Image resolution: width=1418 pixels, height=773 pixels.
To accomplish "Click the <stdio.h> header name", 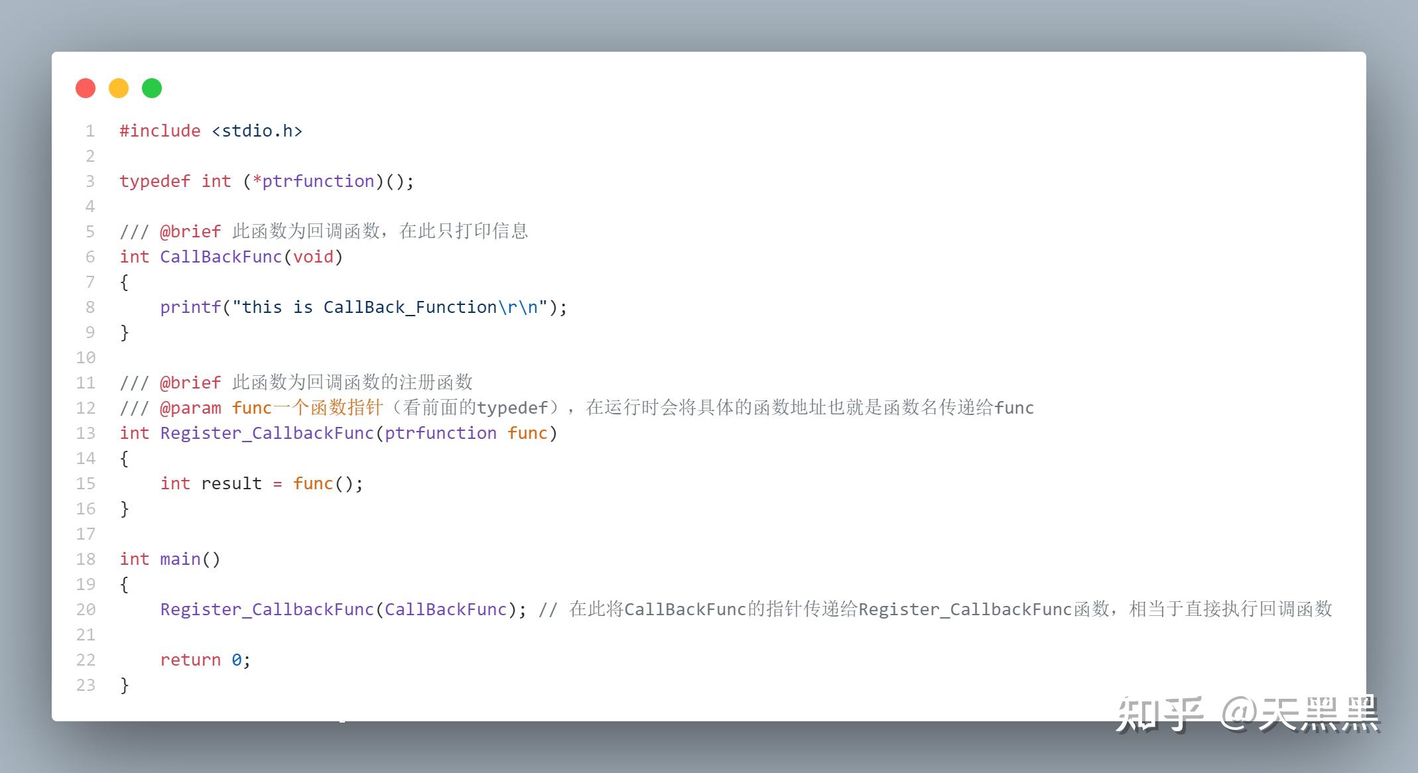I will point(257,131).
